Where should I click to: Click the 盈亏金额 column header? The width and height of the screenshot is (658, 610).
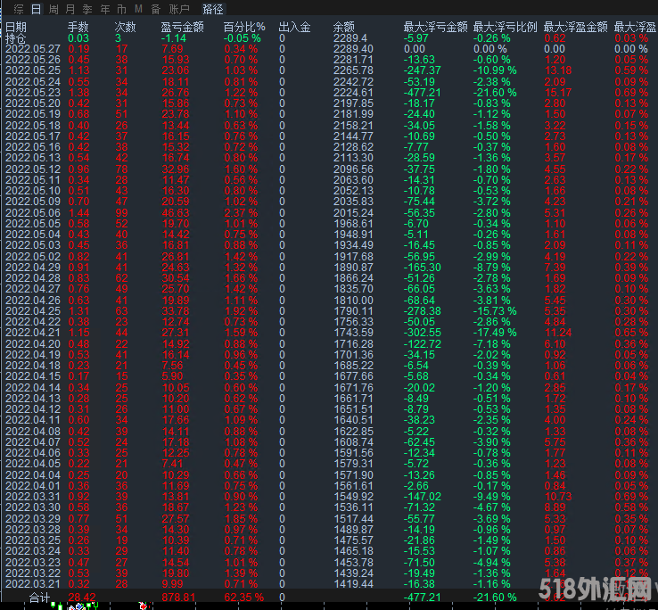tap(182, 28)
